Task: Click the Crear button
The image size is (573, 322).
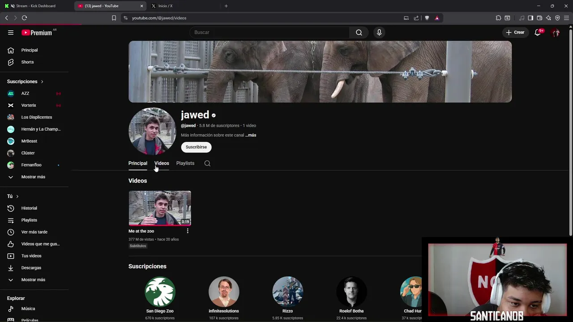Action: (515, 32)
